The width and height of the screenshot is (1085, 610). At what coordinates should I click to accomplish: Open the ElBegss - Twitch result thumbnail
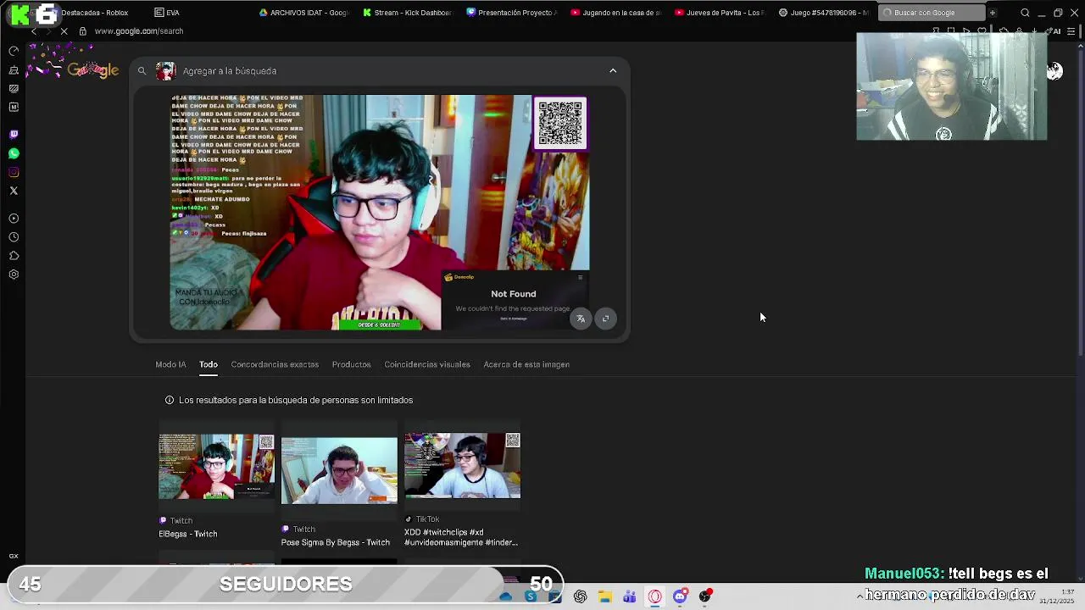coord(216,467)
